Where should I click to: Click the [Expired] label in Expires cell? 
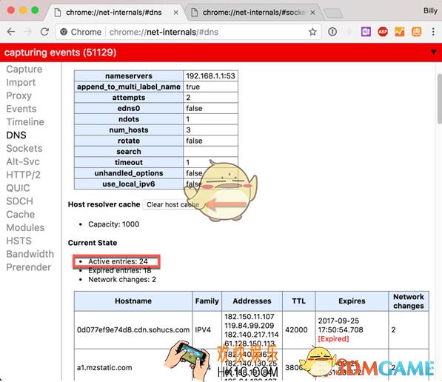pos(333,338)
